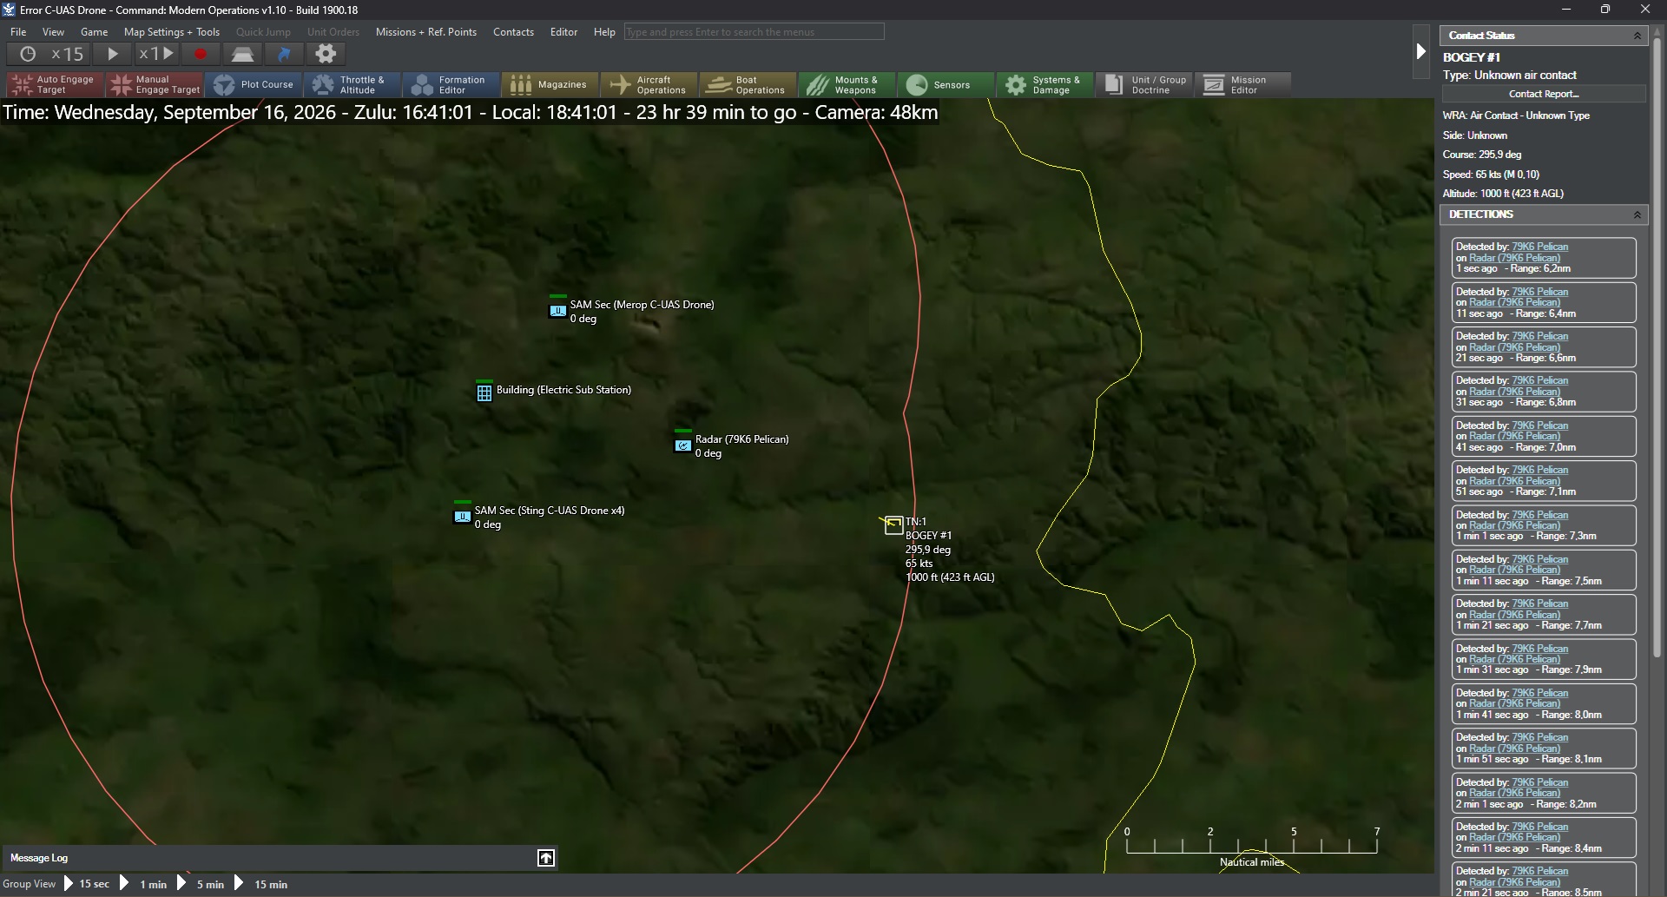Click 'Type: Unknown air contact' text
Viewport: 1667px width, 897px height.
(1510, 76)
